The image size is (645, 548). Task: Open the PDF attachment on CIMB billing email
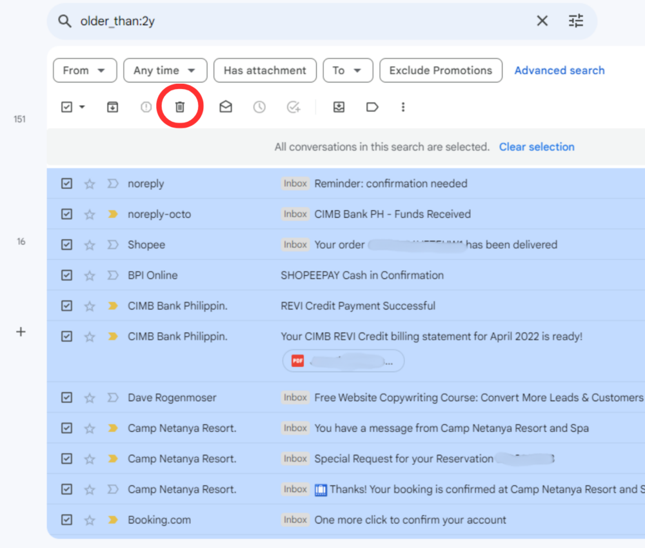(x=343, y=360)
